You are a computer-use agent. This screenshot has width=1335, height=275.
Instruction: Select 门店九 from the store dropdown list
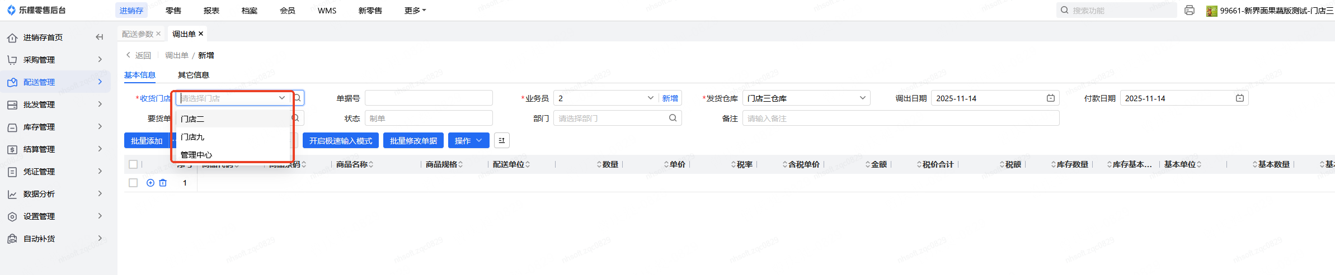[x=193, y=137]
